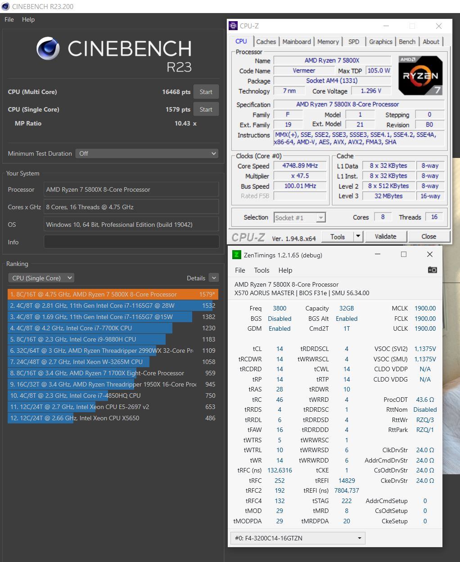Take a screenshot with ZenTimings camera icon
The height and width of the screenshot is (562, 460).
tap(432, 270)
